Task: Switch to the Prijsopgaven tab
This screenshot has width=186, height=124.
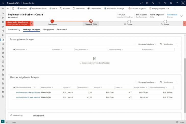Action: point(48,29)
